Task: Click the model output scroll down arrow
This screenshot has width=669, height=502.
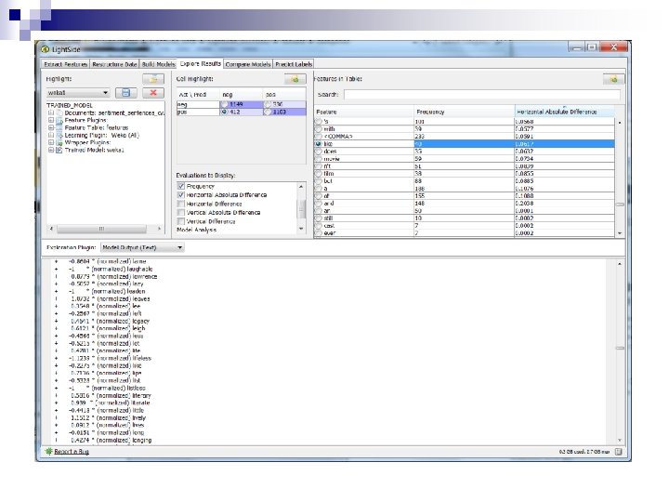Action: coord(620,440)
